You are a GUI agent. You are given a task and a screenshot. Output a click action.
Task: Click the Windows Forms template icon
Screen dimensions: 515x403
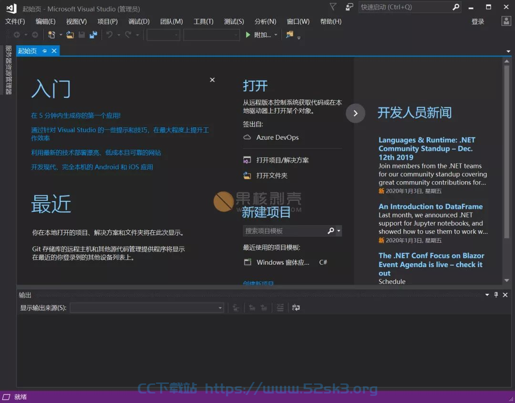(247, 262)
